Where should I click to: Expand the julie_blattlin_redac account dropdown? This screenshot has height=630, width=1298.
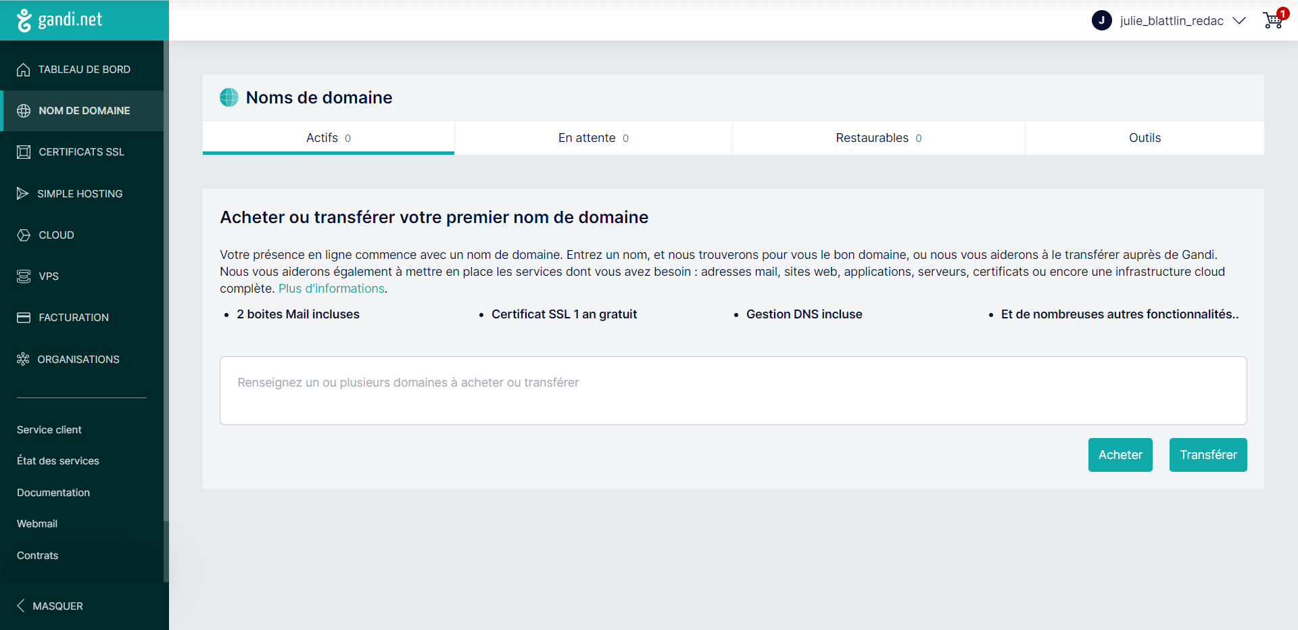[x=1239, y=20]
